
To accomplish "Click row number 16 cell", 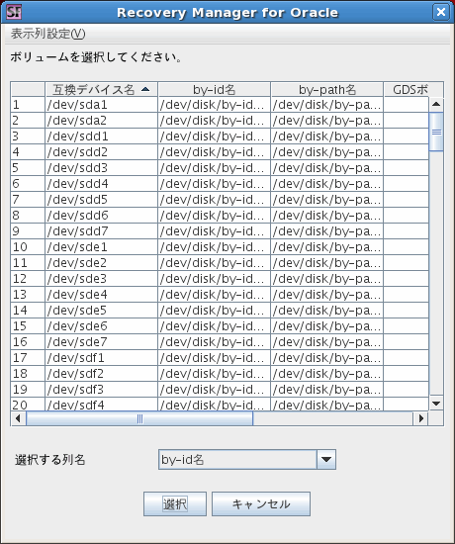I will click(x=28, y=342).
